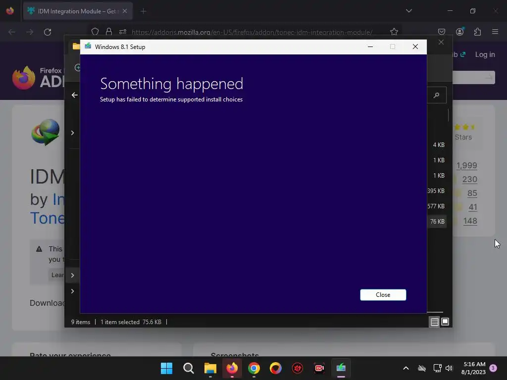This screenshot has height=380, width=507.
Task: Open the Windows Start menu
Action: [x=166, y=368]
